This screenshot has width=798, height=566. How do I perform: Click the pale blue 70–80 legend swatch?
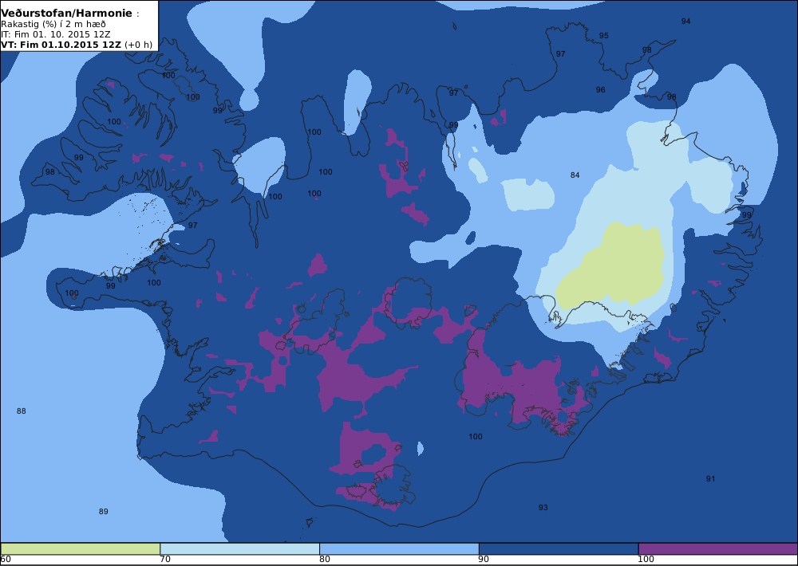click(x=239, y=548)
